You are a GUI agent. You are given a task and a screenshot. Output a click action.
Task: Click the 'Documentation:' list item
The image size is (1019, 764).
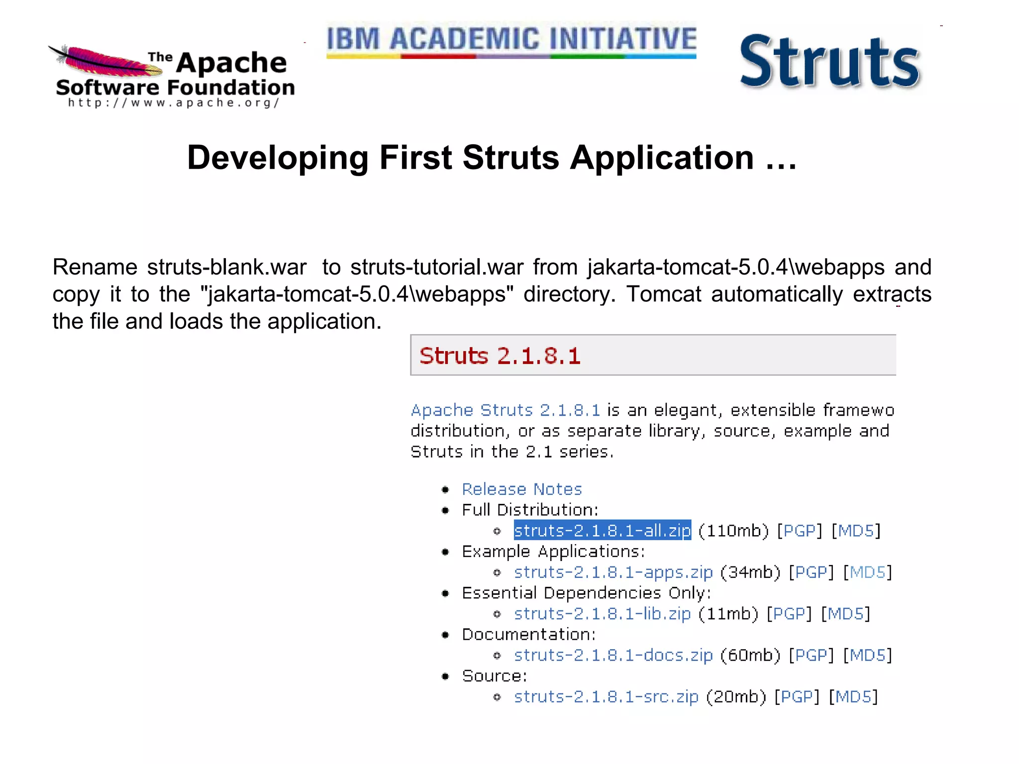(x=529, y=634)
